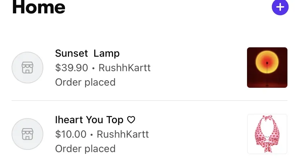Open RushhKartt seller name under Iheart You Top
This screenshot has height=164, width=299.
(x=123, y=134)
